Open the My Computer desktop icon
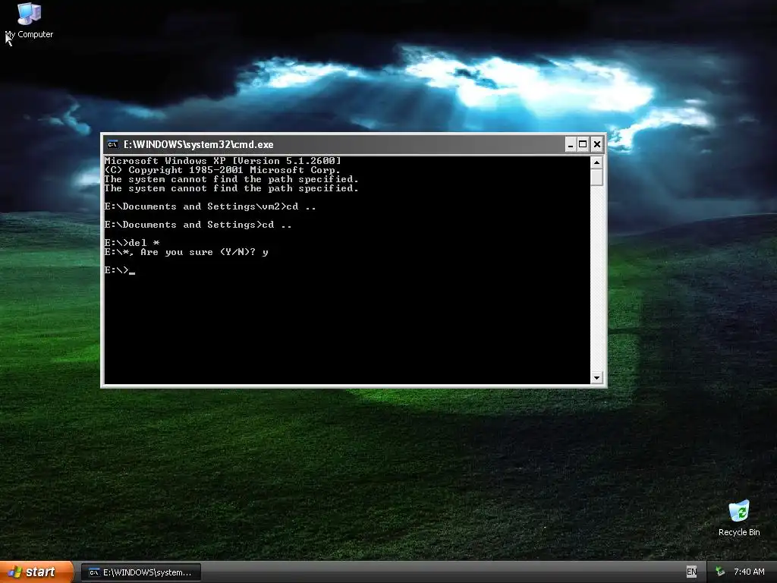 30,20
